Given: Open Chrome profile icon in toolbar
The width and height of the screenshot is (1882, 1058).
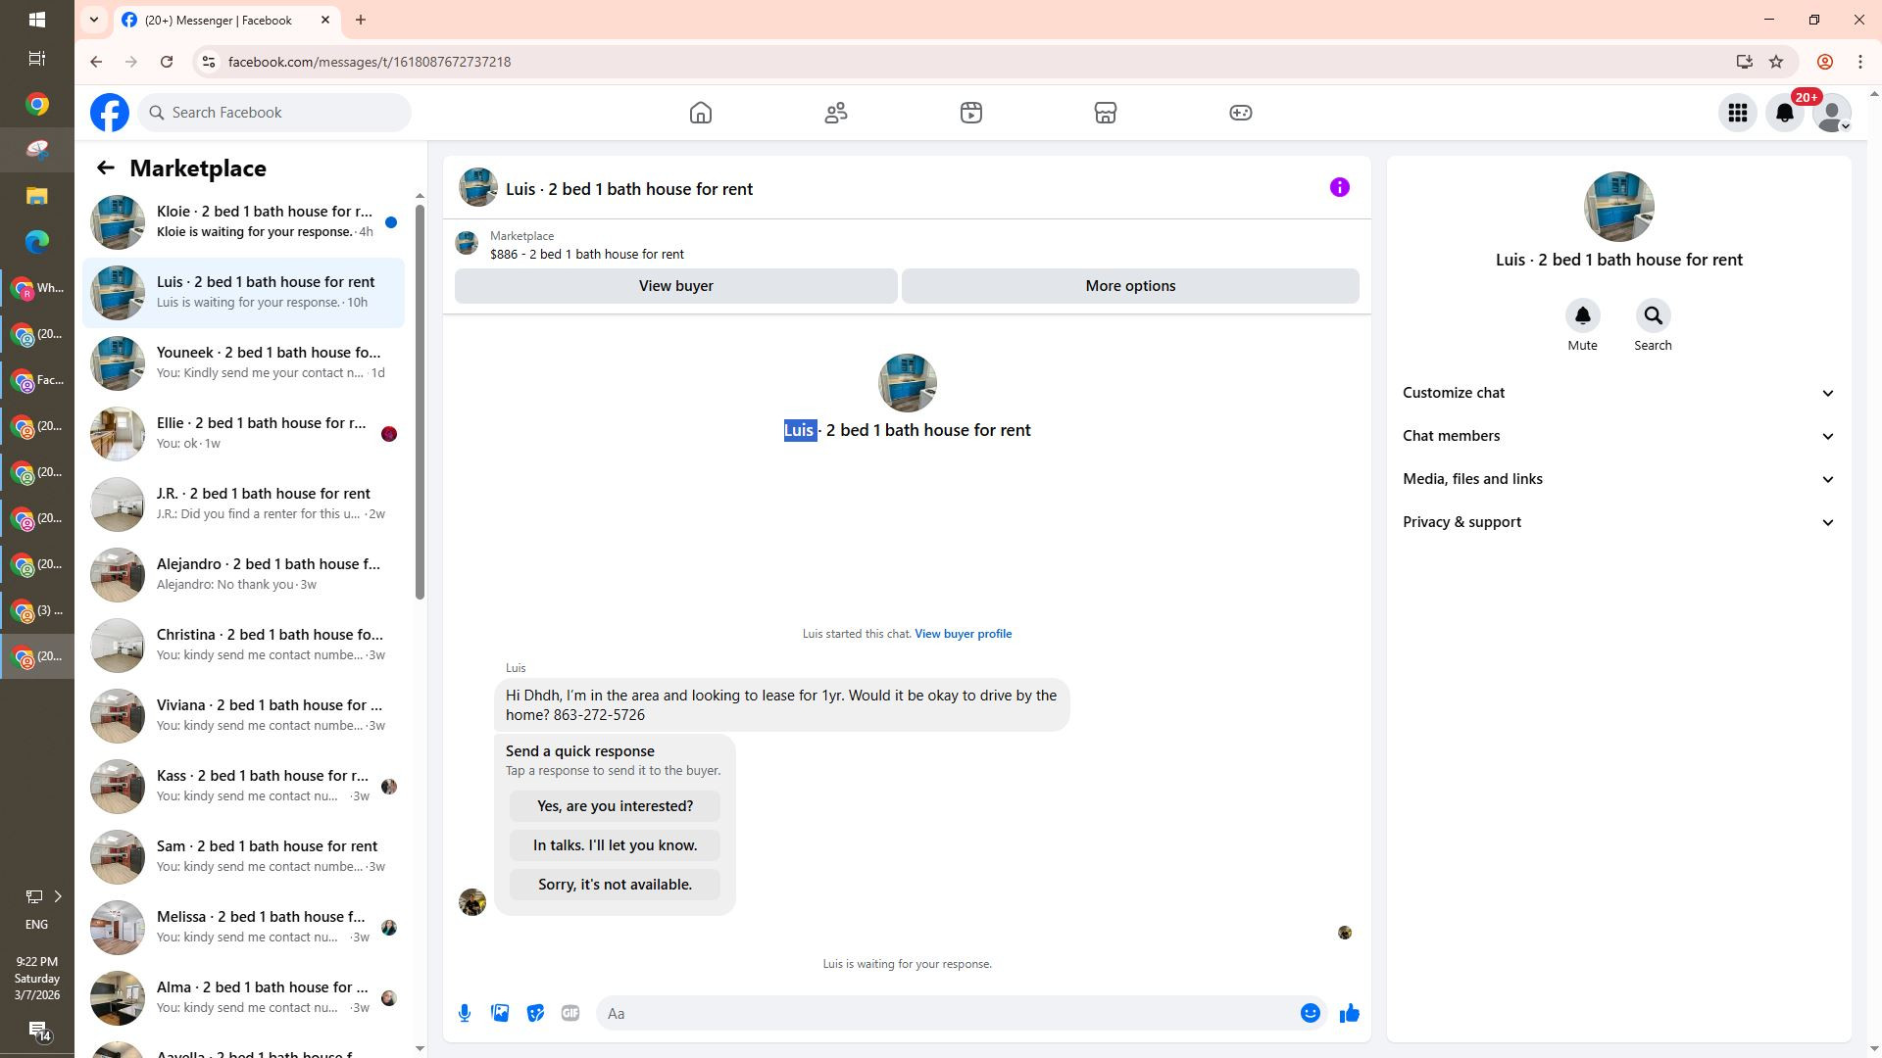Looking at the screenshot, I should [x=1825, y=62].
